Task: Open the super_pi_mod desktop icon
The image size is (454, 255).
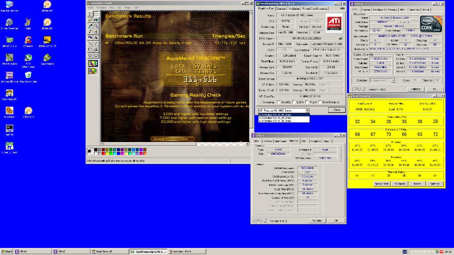Action: click(x=9, y=148)
